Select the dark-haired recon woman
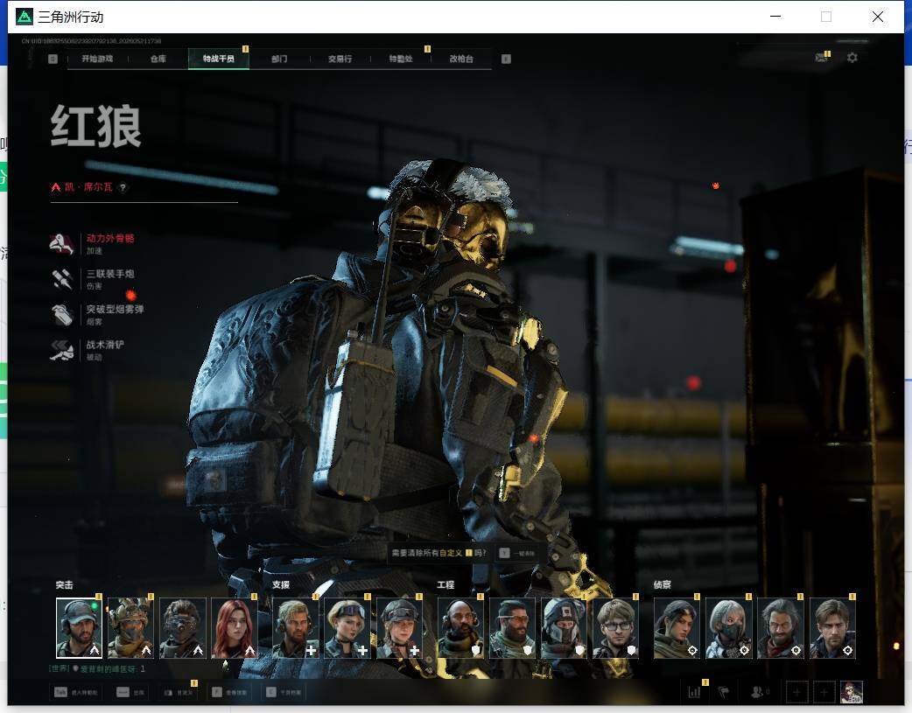The width and height of the screenshot is (912, 713). pos(677,627)
